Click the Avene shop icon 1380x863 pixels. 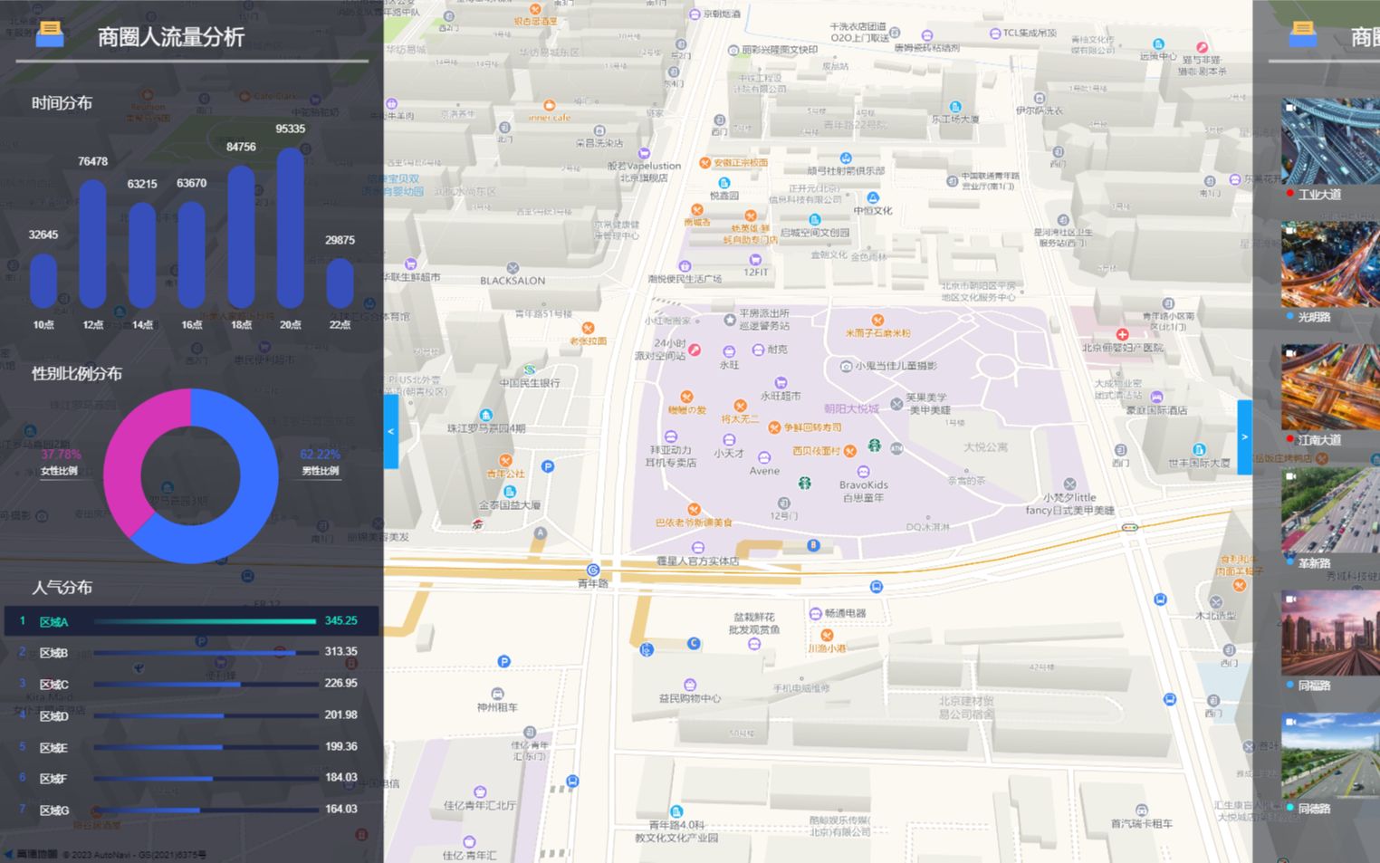click(764, 457)
